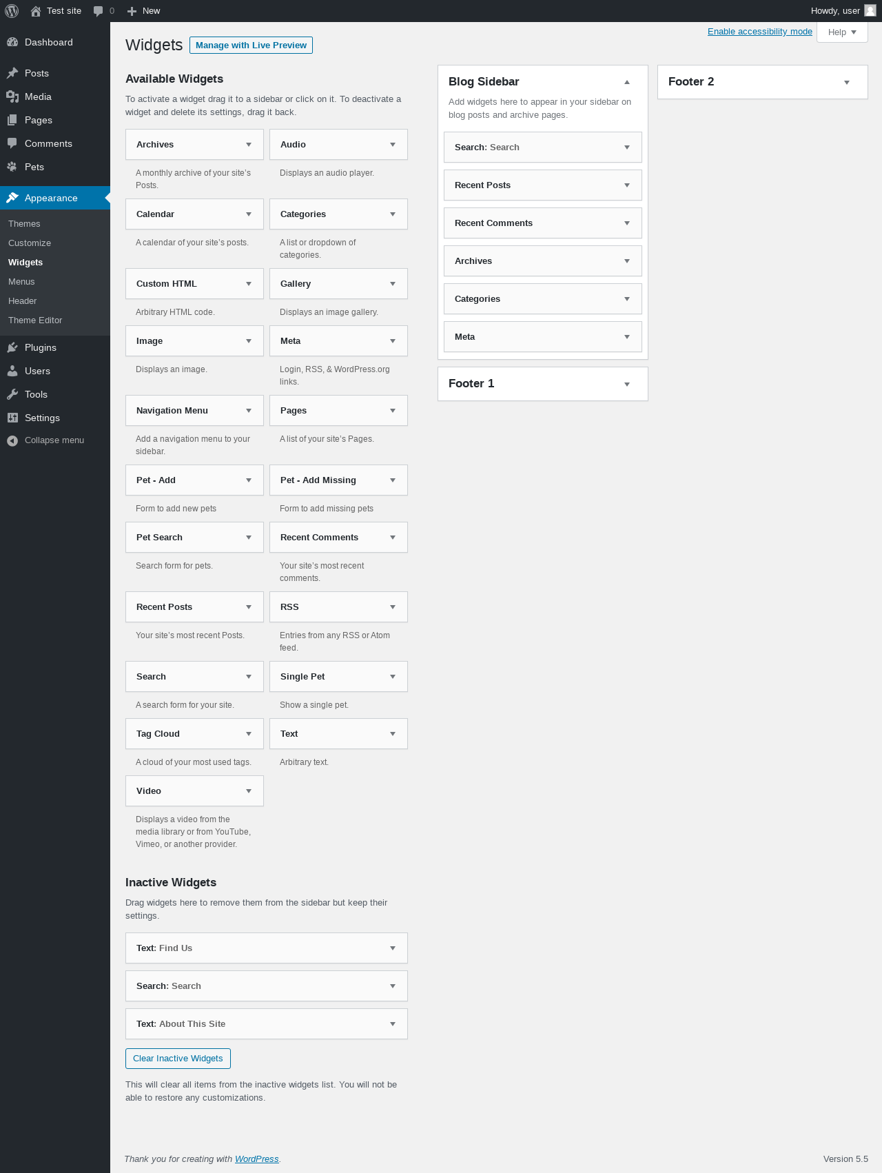Click the Image available widget
The image size is (882, 1173).
194,341
